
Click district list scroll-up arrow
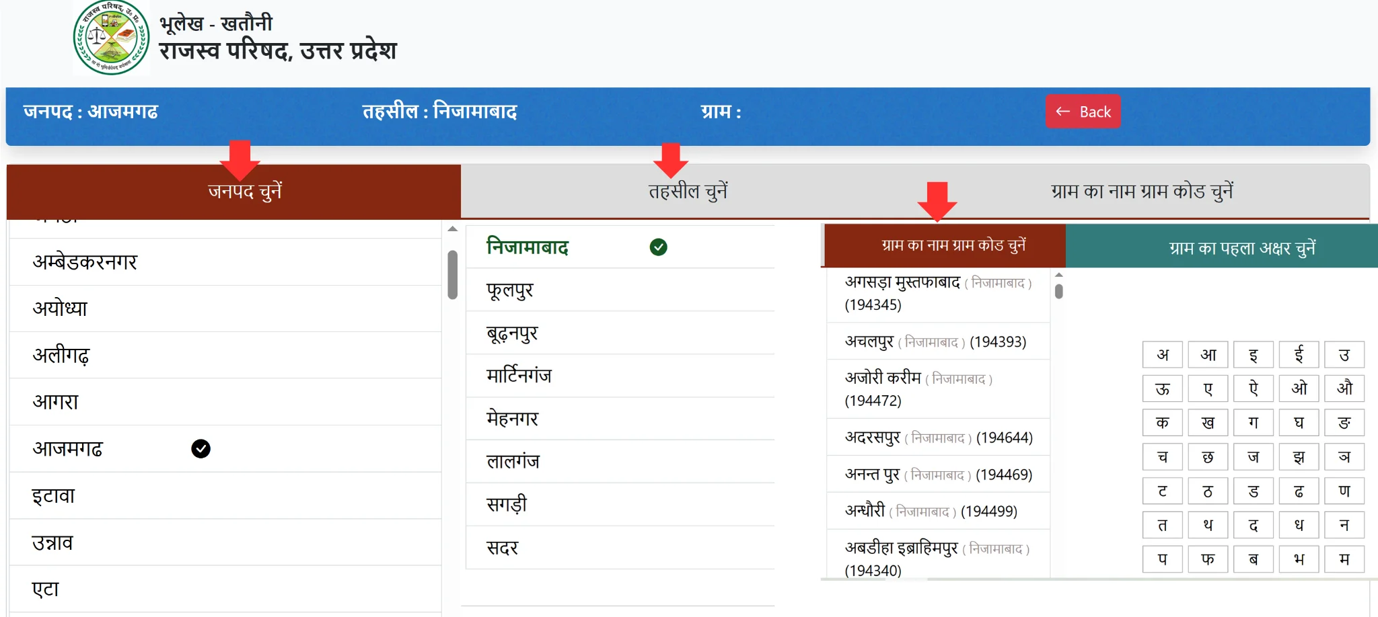pos(453,229)
